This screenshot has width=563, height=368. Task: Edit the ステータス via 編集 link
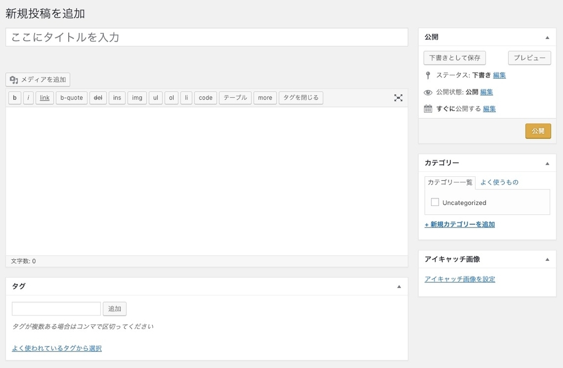(499, 75)
